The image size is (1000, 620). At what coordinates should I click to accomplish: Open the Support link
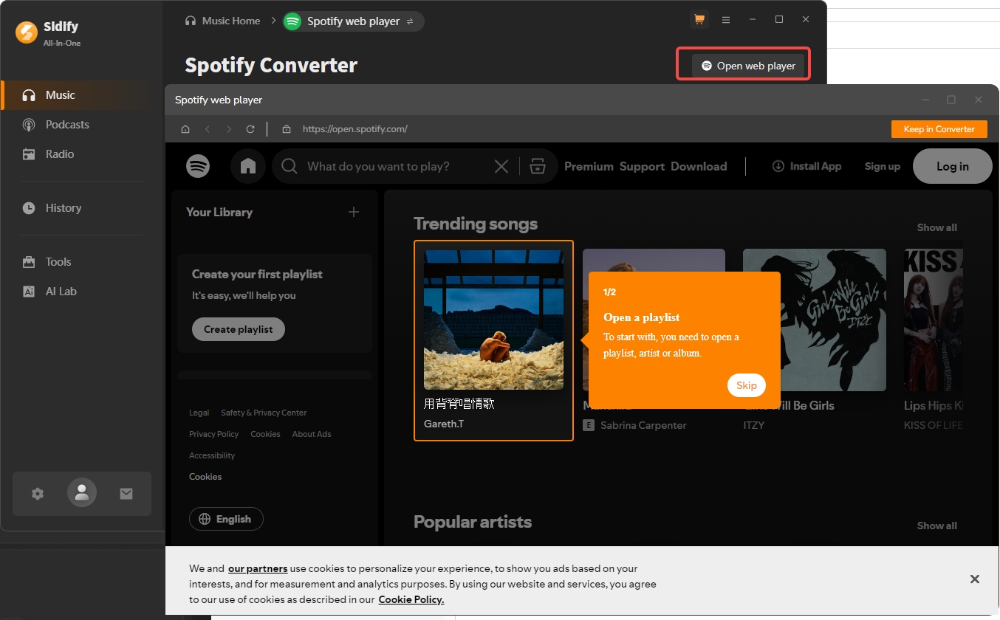(x=642, y=167)
